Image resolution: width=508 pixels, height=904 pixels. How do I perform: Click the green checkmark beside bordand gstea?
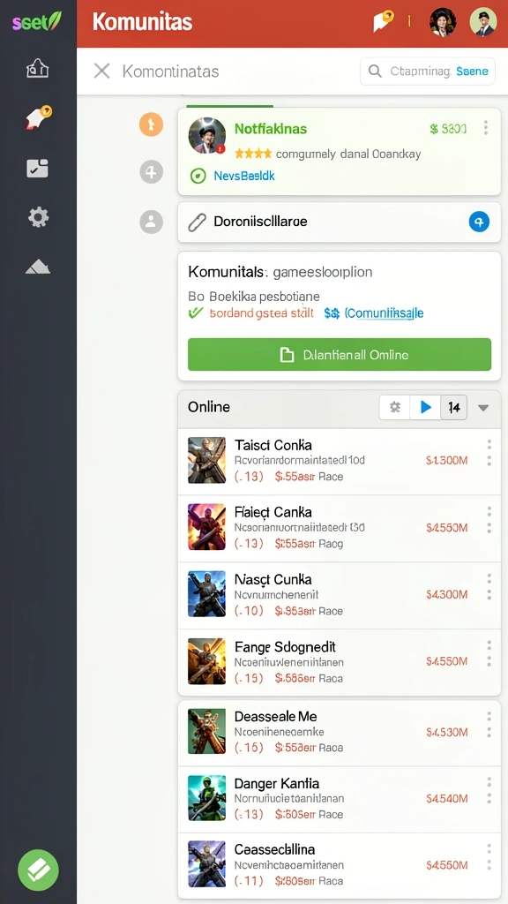196,313
